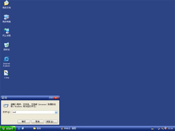
Task: Open the start menu button
Action: pyautogui.click(x=8, y=129)
